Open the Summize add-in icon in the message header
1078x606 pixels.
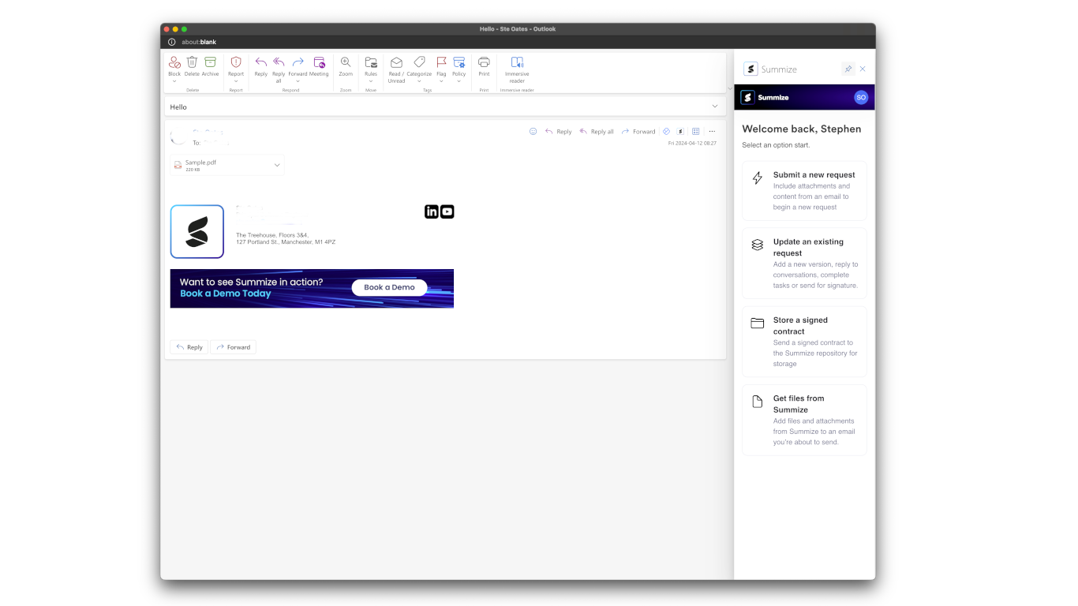680,132
